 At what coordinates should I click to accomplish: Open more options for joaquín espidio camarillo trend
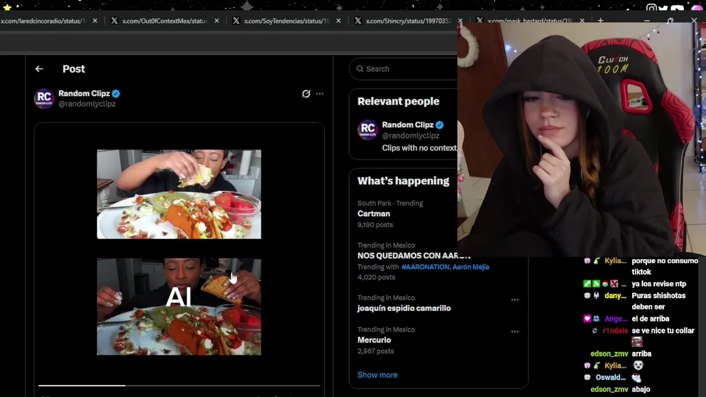coord(515,300)
